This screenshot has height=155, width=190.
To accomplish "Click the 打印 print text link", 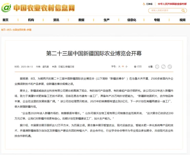I will 140,66.
